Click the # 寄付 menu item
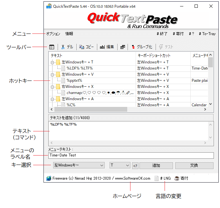 178,34
